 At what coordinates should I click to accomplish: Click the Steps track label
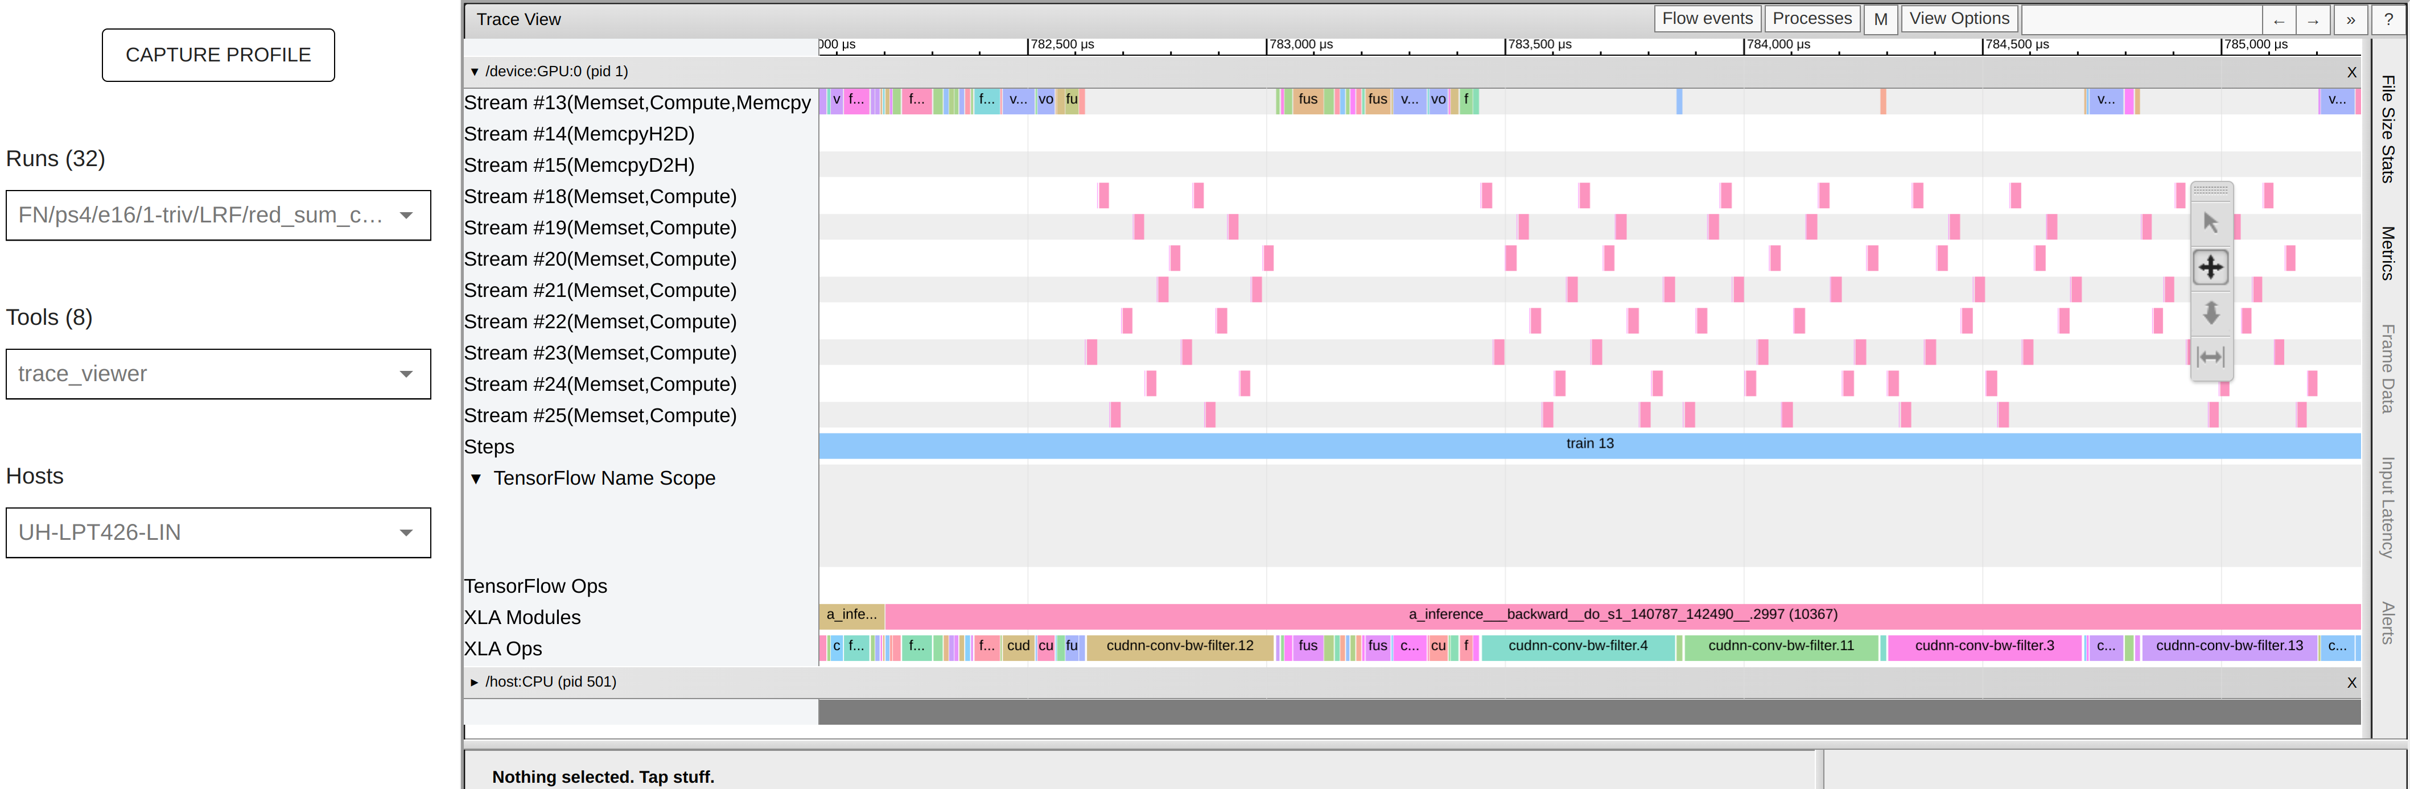point(489,448)
